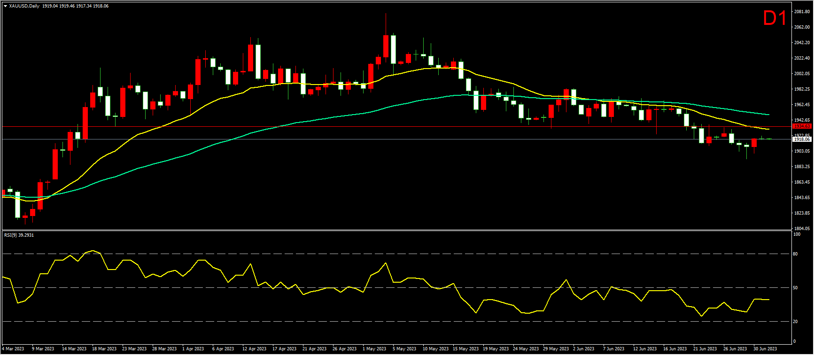
Task: Select the 2002.05 price axis label
Action: (801, 74)
